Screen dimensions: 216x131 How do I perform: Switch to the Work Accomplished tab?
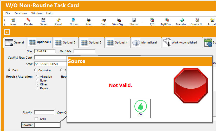(x=182, y=42)
